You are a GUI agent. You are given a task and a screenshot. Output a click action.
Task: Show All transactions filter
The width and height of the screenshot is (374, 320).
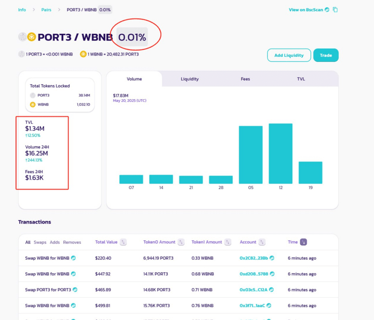[x=28, y=242]
